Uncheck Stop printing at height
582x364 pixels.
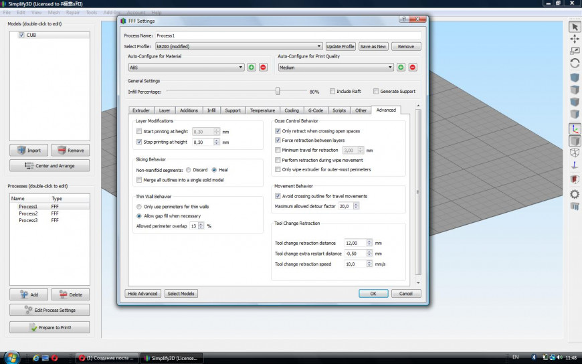(139, 142)
